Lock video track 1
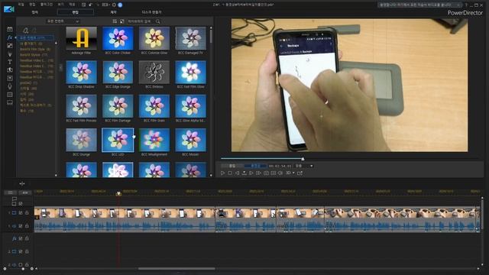Viewport: 489px width, 275px height. 28,212
